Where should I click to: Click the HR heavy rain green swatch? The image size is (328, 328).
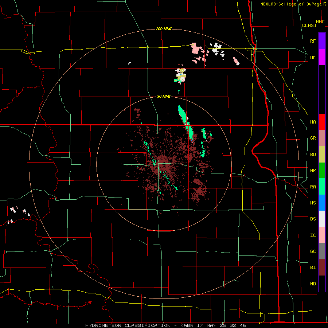(322, 171)
